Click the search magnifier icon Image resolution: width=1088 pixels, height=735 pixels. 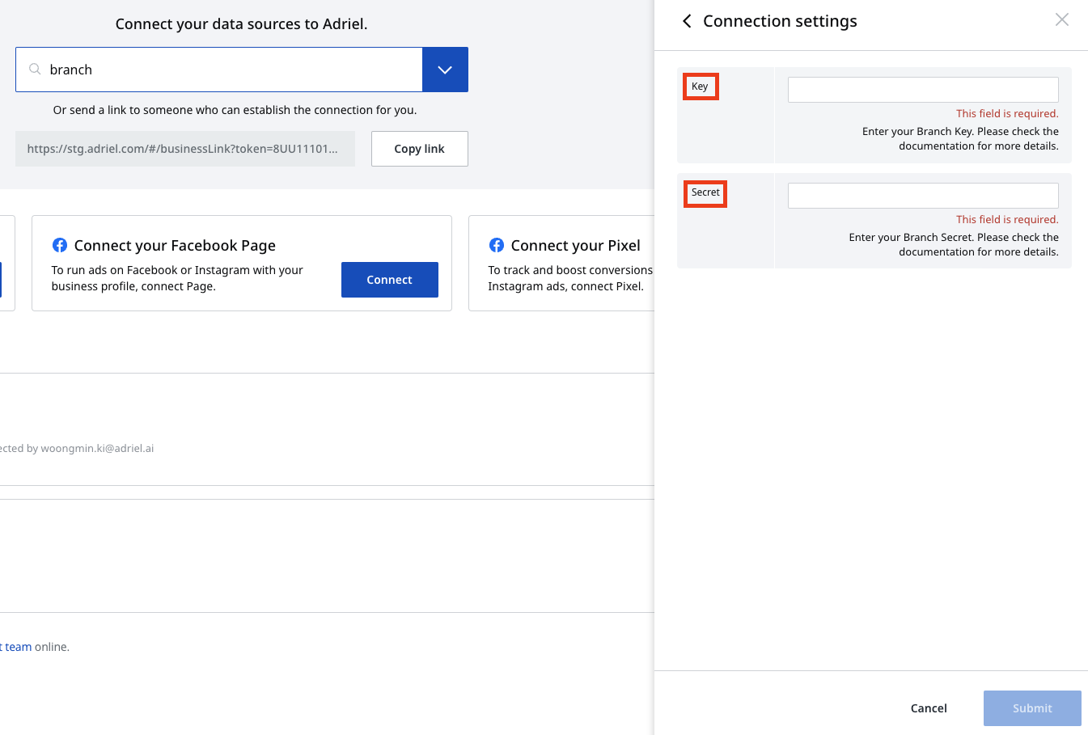[35, 70]
